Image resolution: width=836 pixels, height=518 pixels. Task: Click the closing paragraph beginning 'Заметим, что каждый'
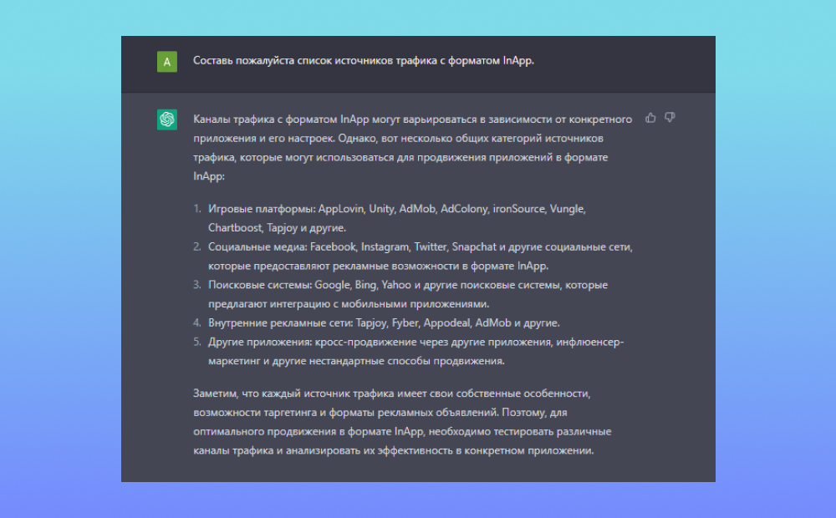(403, 422)
